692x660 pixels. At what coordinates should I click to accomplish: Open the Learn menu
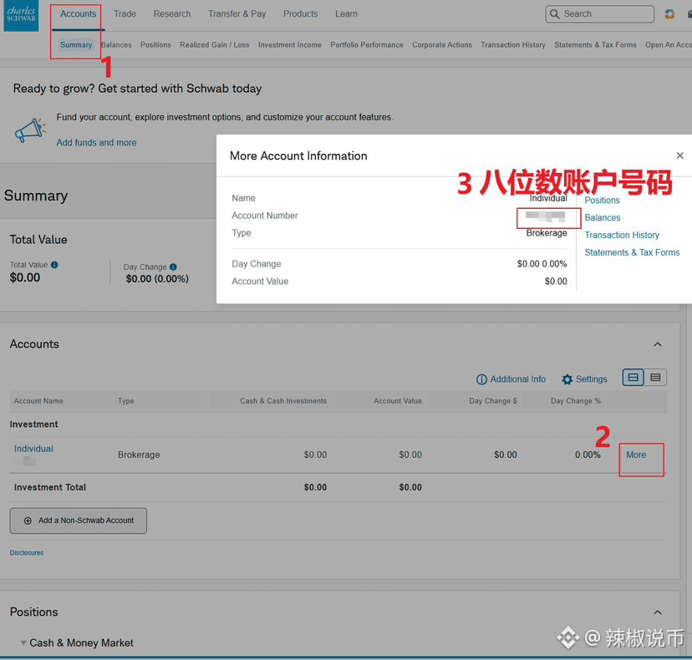pyautogui.click(x=347, y=14)
